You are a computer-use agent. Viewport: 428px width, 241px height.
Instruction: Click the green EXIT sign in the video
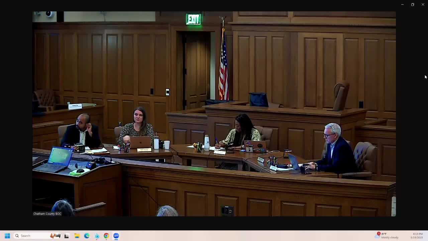pos(193,19)
